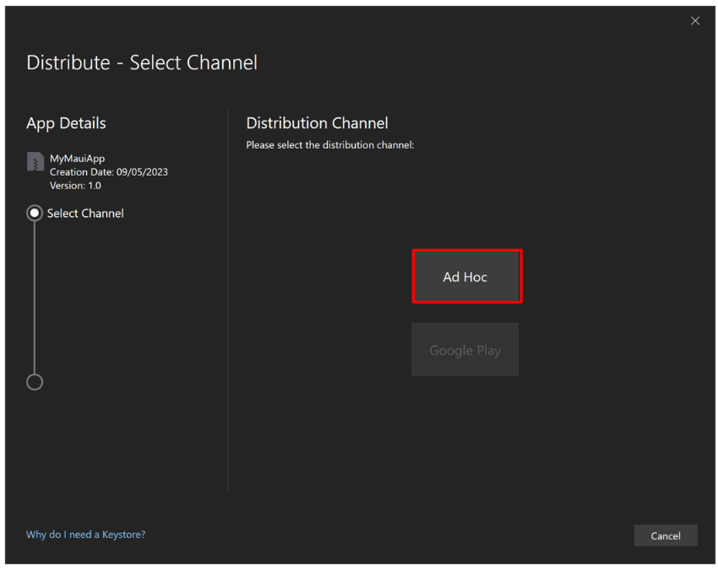Click the 'Distribute - Select Channel' title

click(x=142, y=62)
